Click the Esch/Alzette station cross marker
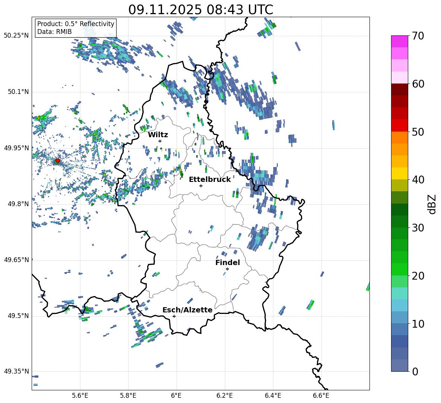 [x=174, y=316]
